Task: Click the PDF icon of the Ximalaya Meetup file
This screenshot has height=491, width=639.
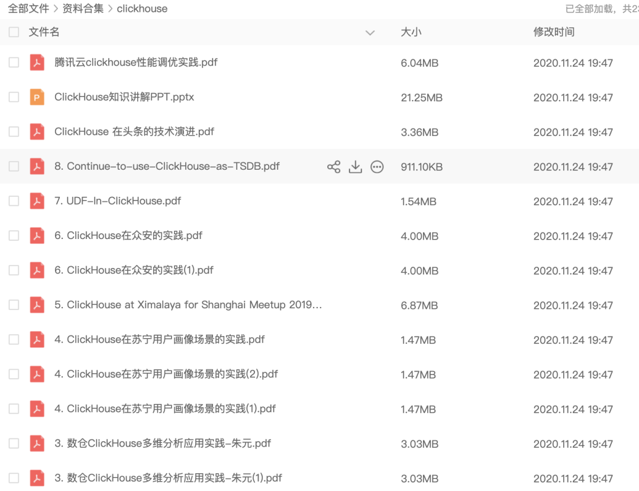Action: pos(37,305)
